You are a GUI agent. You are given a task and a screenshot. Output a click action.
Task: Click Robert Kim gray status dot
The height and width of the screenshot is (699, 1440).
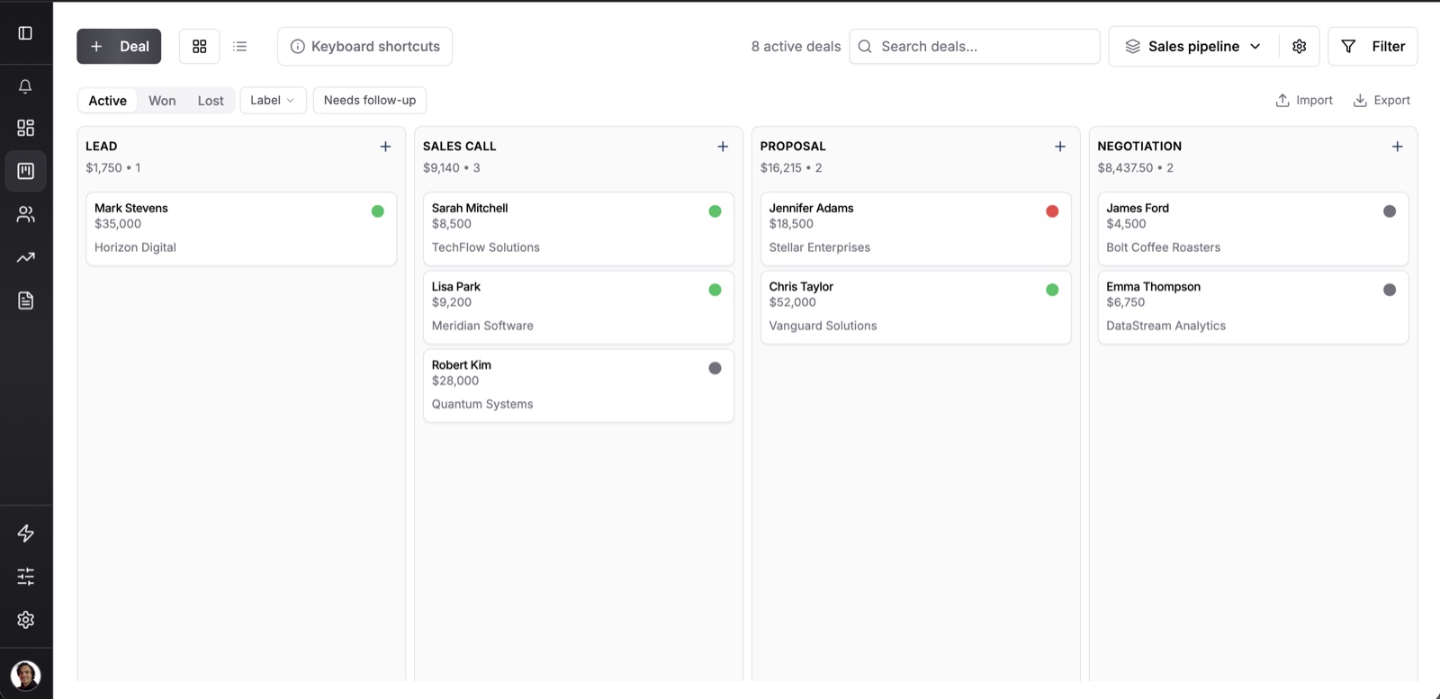click(715, 368)
